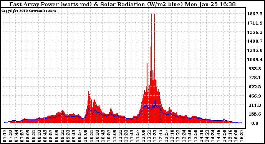Click the 11:57 time label

[x=137, y=136]
